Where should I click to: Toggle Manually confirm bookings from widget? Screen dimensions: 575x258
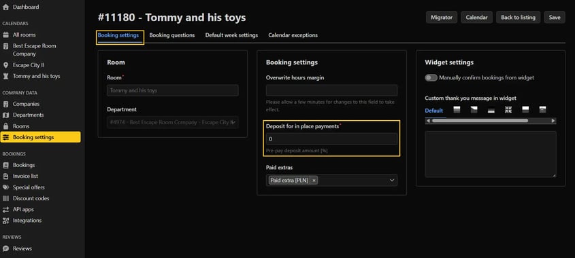pyautogui.click(x=431, y=77)
